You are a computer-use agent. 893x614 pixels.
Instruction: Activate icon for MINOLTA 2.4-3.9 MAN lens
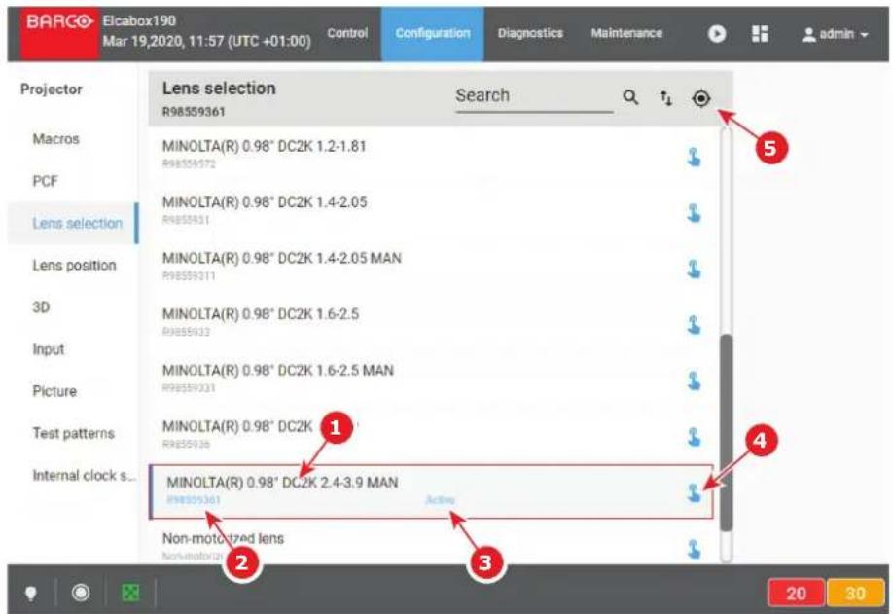click(694, 492)
